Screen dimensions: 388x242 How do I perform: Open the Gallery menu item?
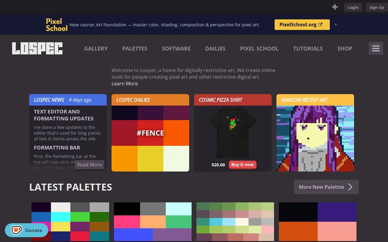click(x=96, y=48)
